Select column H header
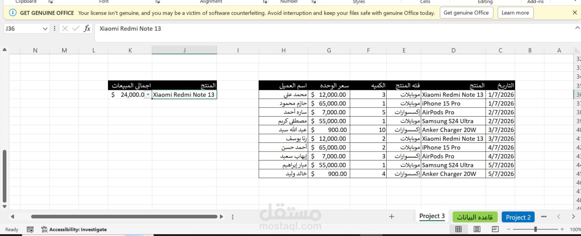 click(284, 50)
